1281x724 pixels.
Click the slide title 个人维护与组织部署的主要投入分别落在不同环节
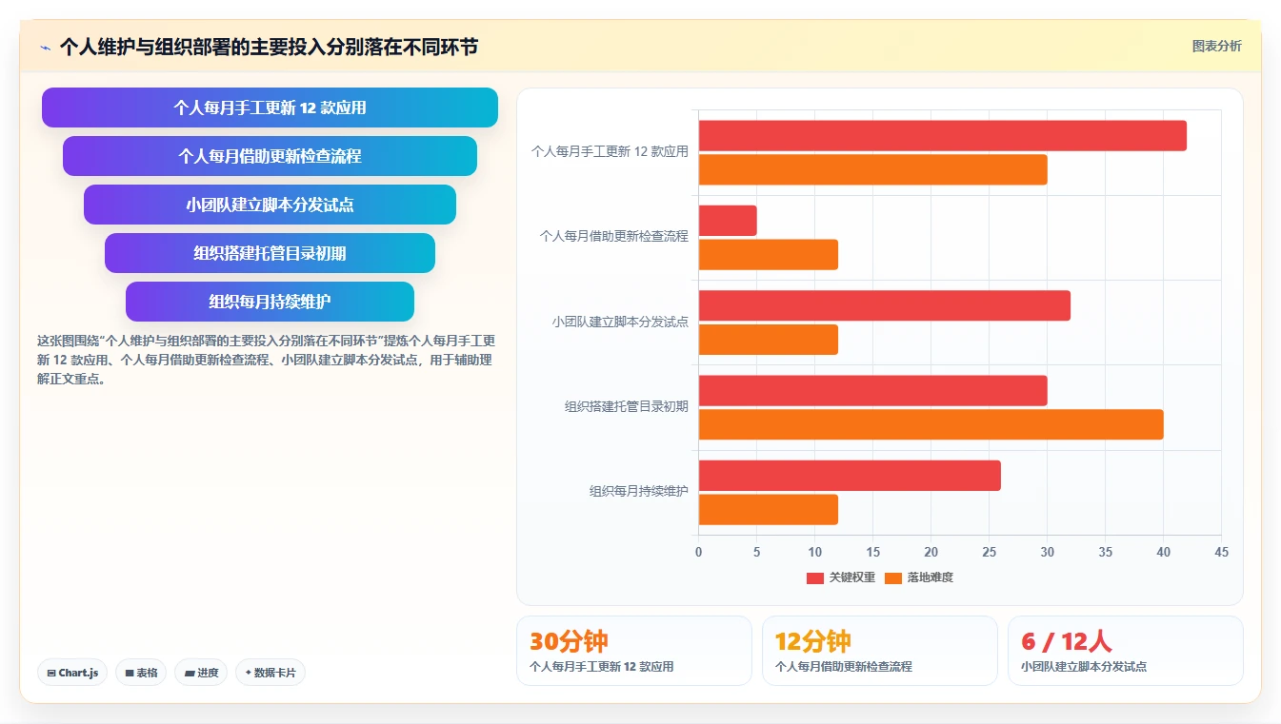269,47
